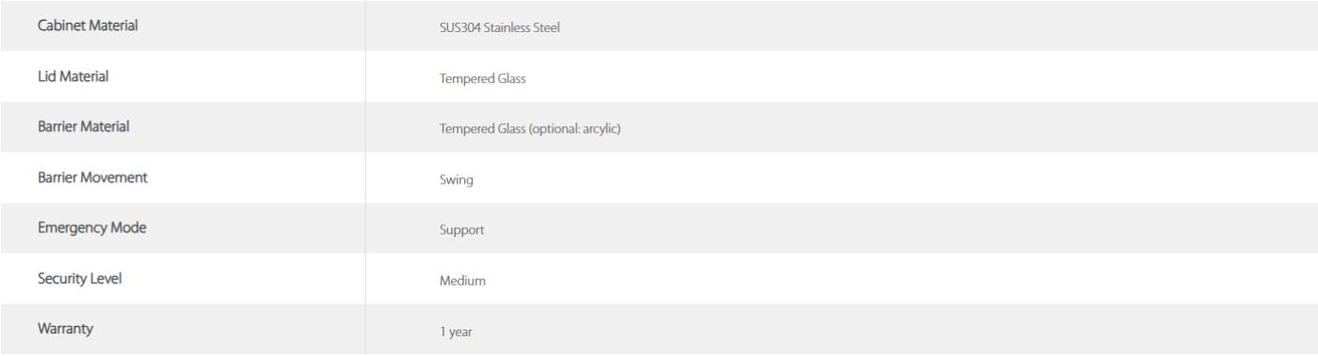Click the Security Level white row

pyautogui.click(x=659, y=280)
